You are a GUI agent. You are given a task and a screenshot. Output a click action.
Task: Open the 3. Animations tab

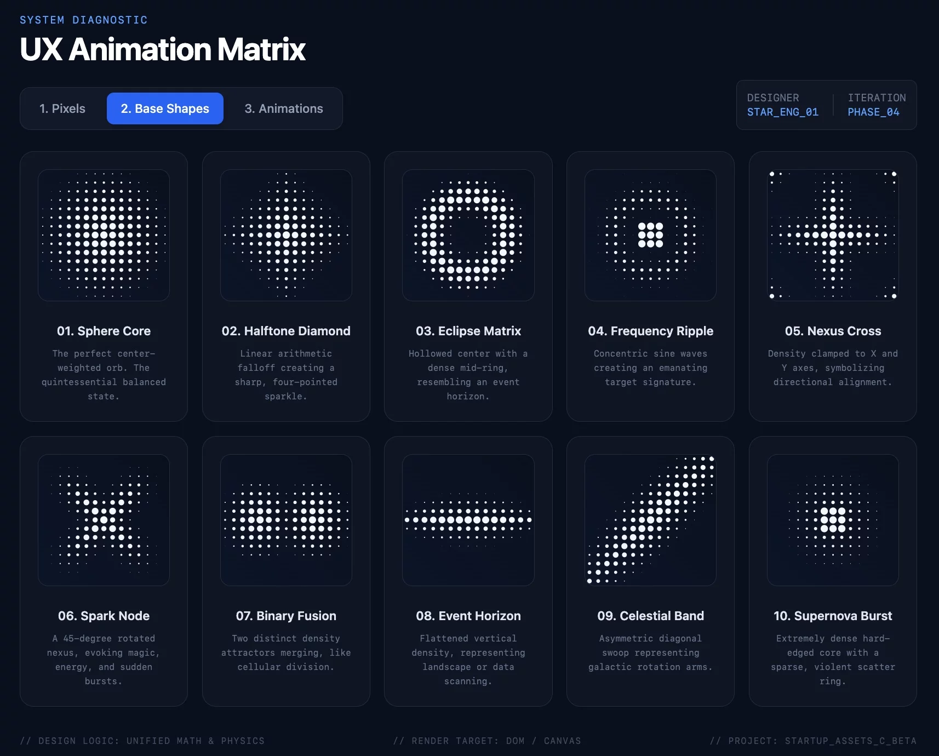click(284, 108)
